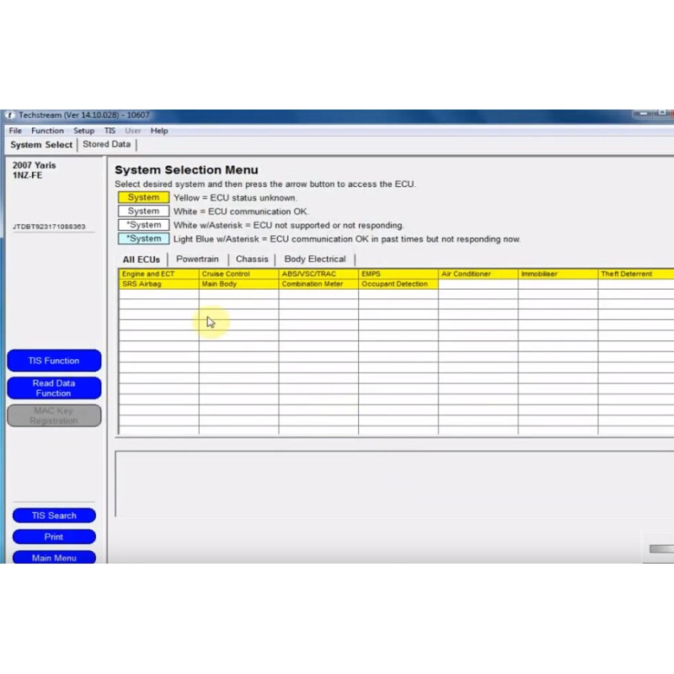Viewport: 674px width, 674px height.
Task: Select ABS/VSC/TRAC system cell
Action: [x=318, y=274]
